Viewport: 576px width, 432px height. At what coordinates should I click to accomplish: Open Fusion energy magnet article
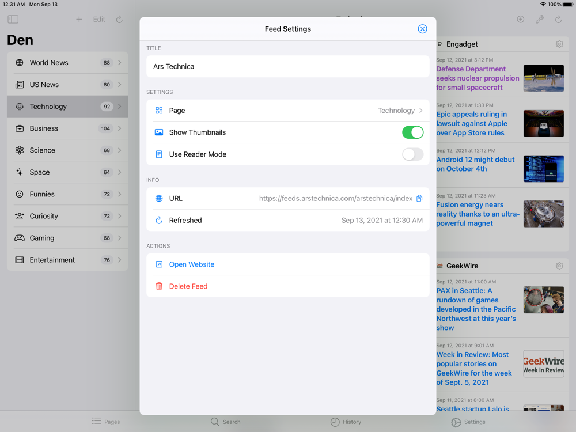478,214
